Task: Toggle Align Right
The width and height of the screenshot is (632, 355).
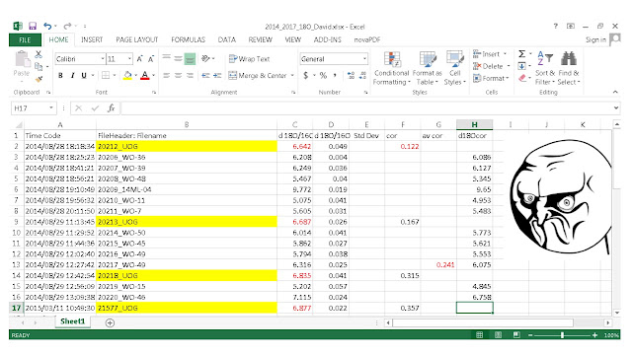Action: tap(190, 75)
